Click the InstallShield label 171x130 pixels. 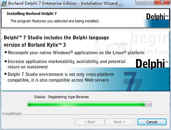click(x=12, y=114)
